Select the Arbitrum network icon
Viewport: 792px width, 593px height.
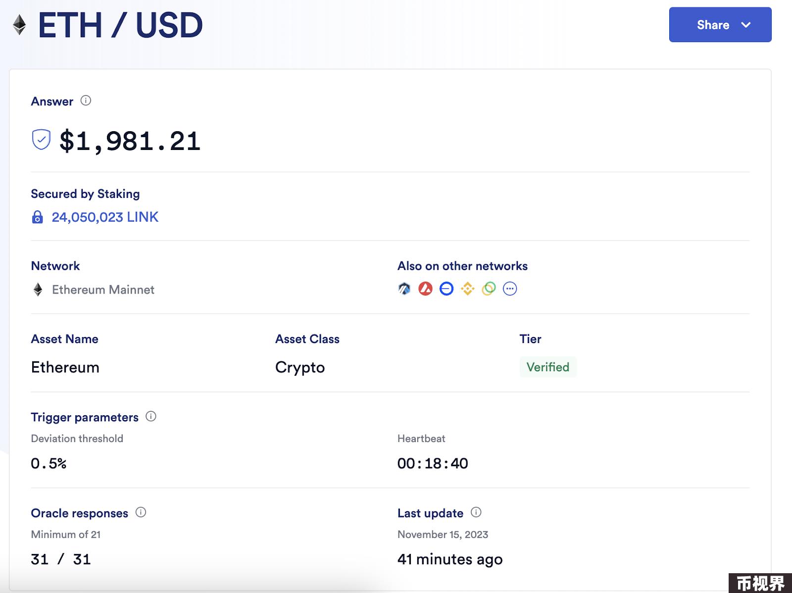point(404,289)
